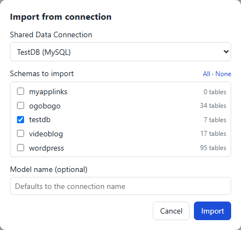Click the wordpress schema label
The height and width of the screenshot is (230, 241).
47,148
